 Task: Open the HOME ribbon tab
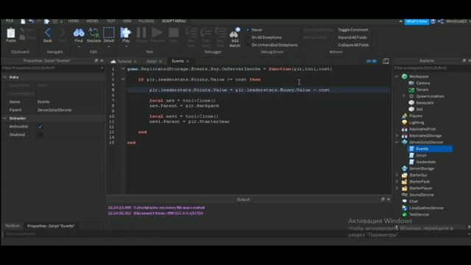pyautogui.click(x=74, y=21)
